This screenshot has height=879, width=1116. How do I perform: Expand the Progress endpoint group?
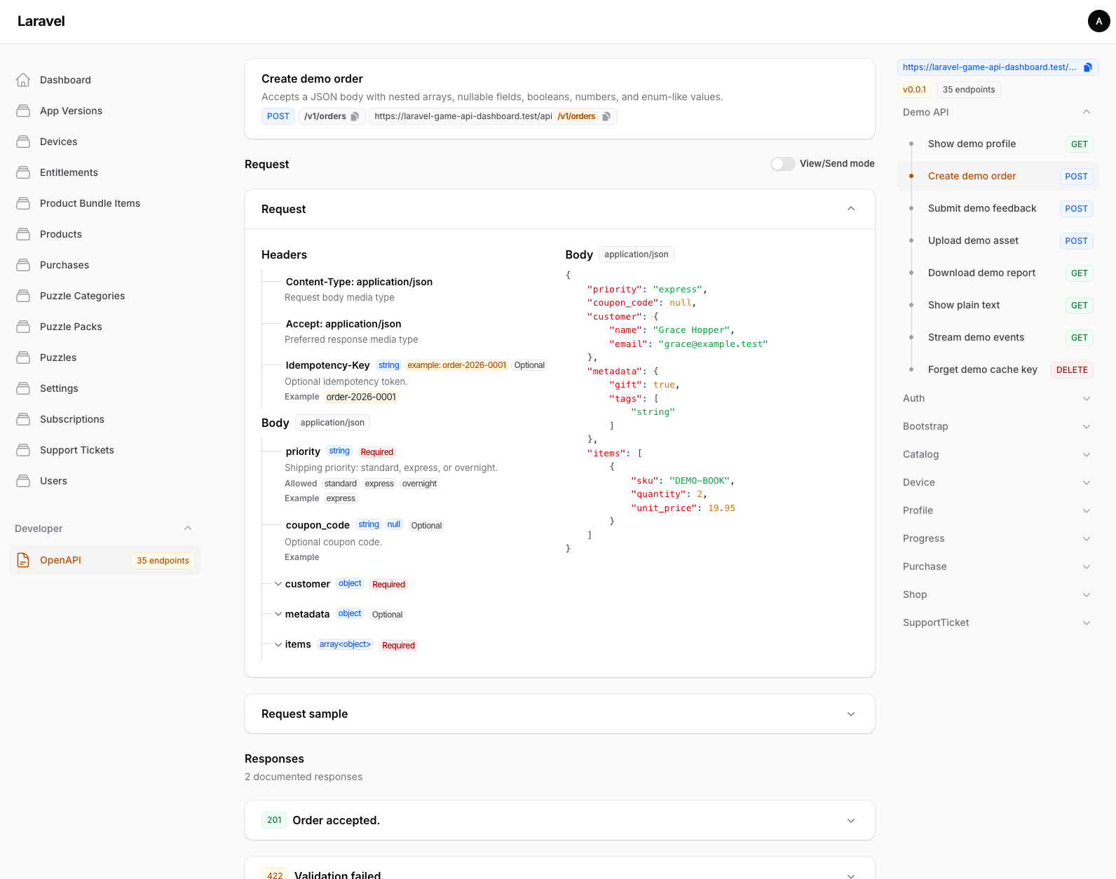pos(1087,538)
